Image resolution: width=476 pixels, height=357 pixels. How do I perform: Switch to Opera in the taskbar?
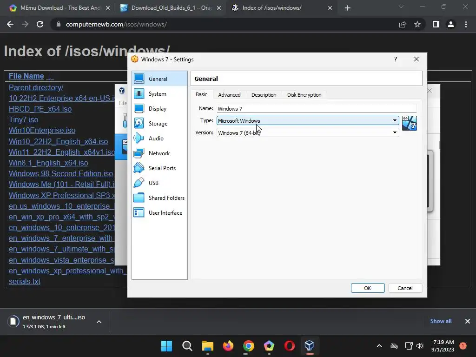coord(289,346)
